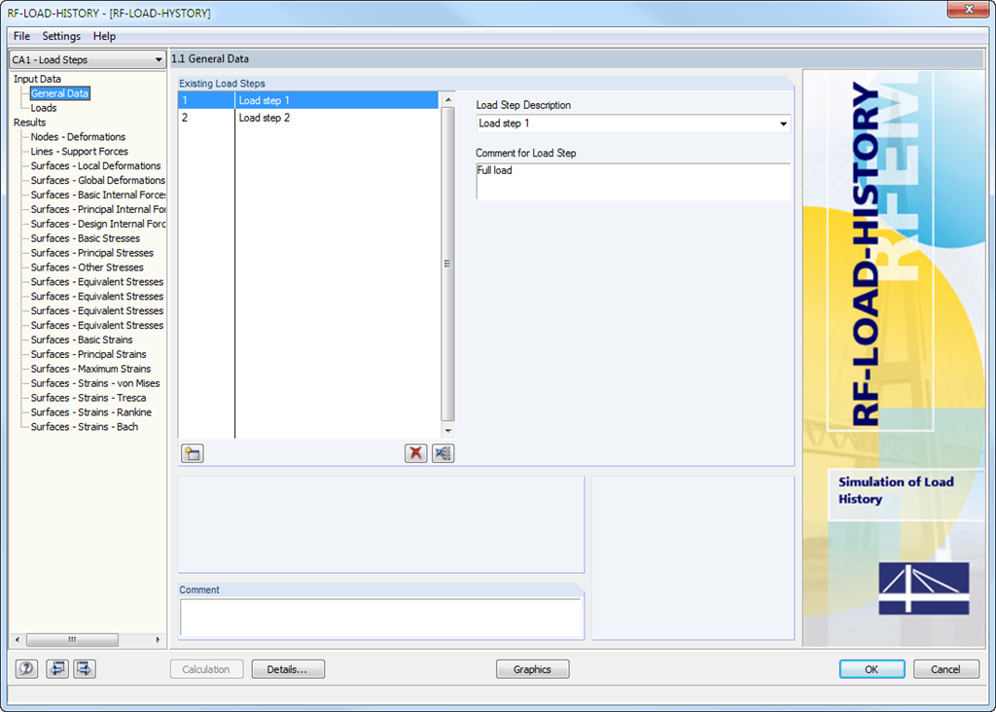Open the Settings menu
This screenshot has height=712, width=996.
pos(61,36)
